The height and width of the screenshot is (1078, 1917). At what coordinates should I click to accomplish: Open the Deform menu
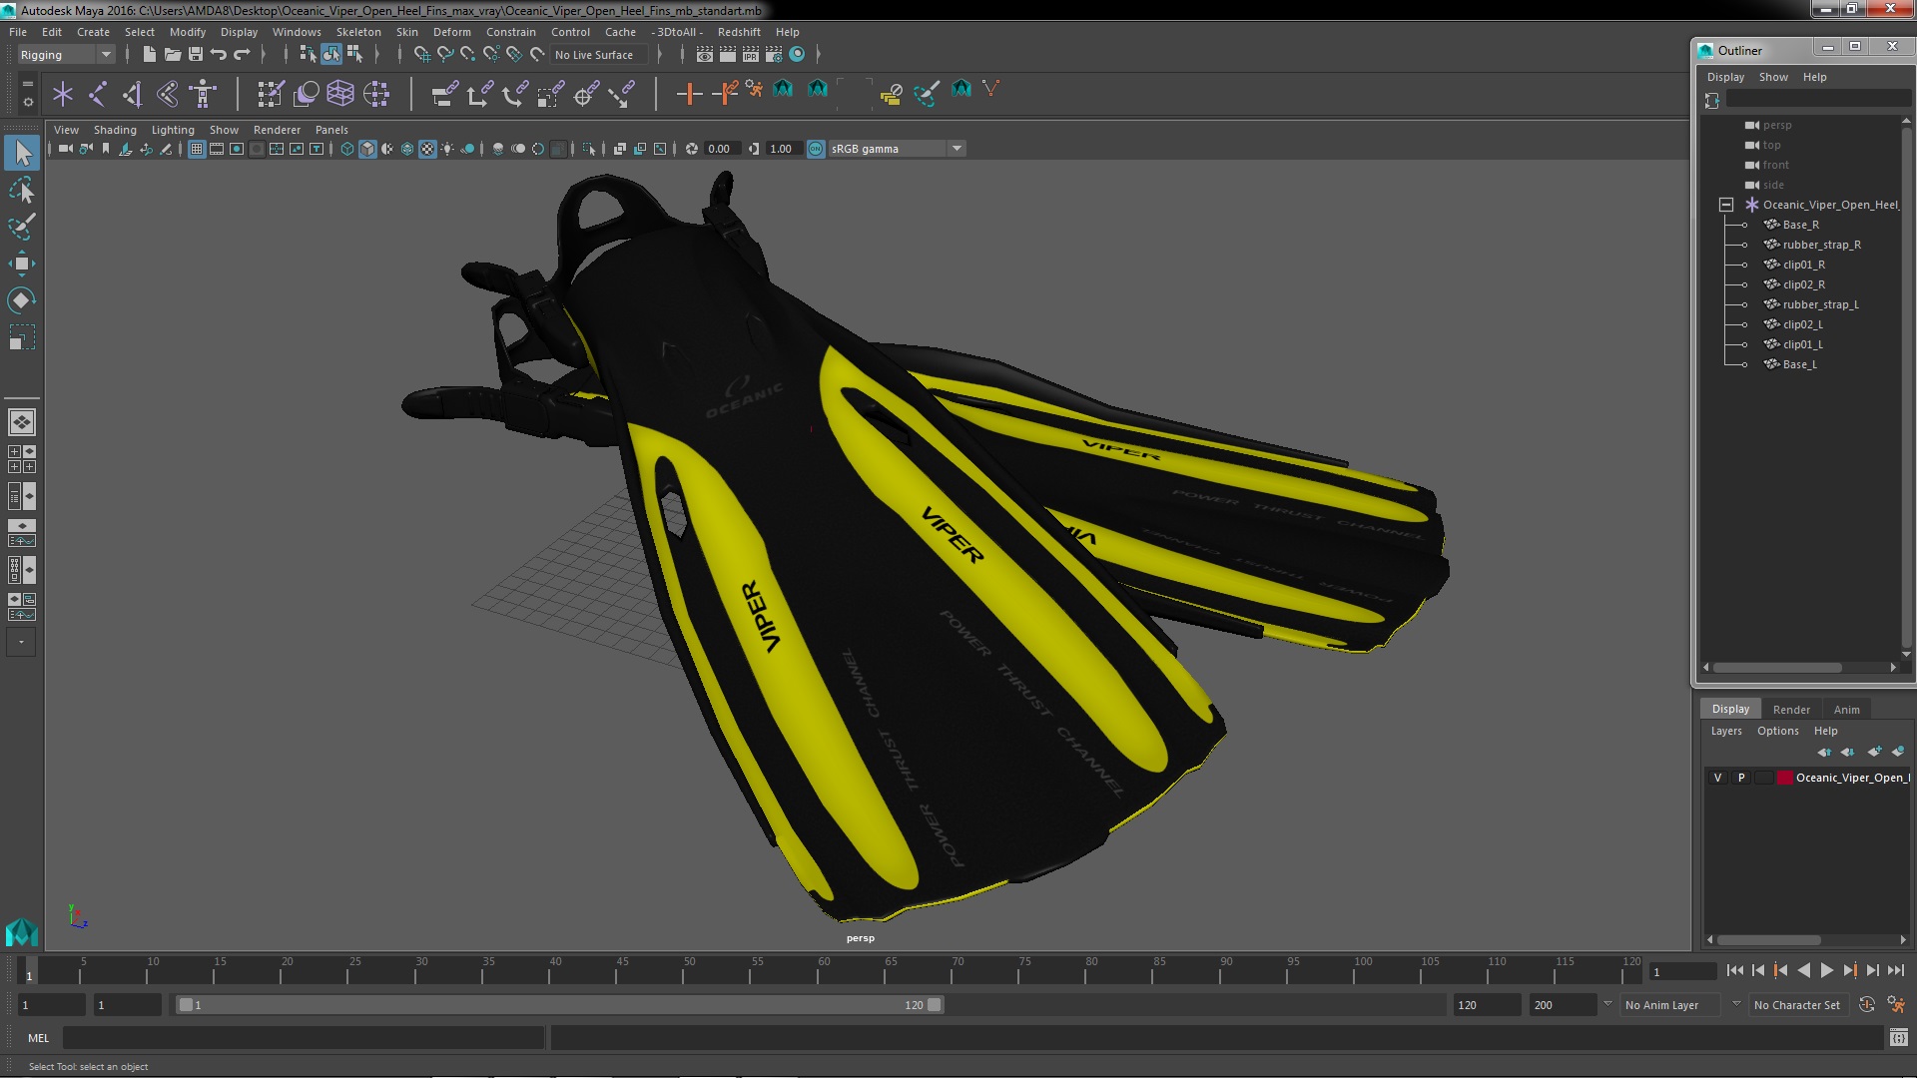click(451, 32)
